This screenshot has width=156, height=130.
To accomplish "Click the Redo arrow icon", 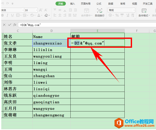I will click(x=8, y=4).
